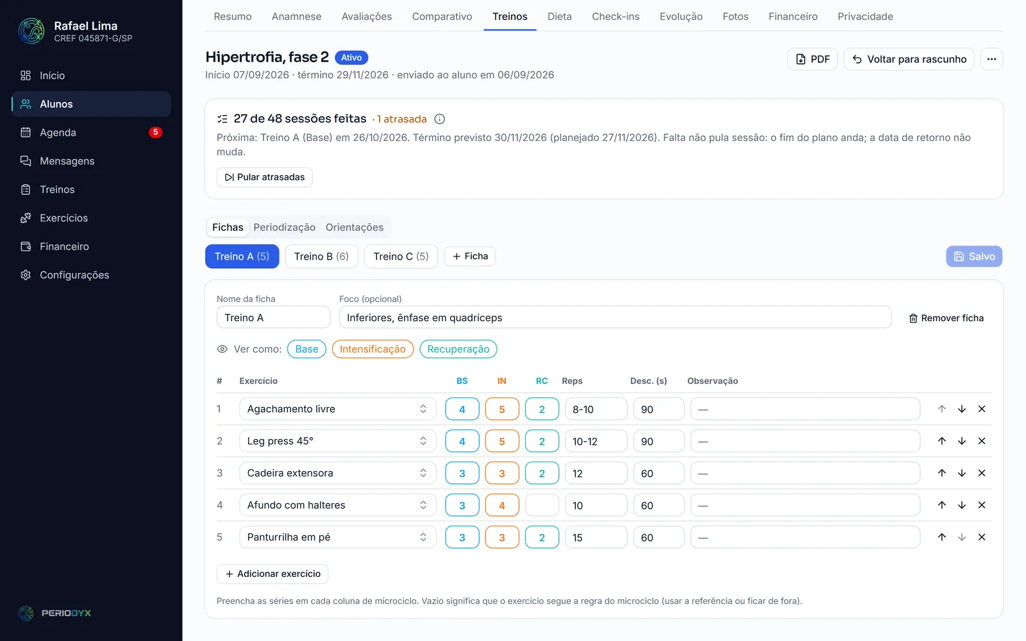Open Configurações in the sidebar
Screen dimensions: 1026x641
[x=91, y=275]
